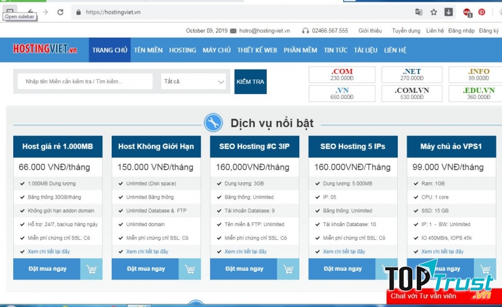The height and width of the screenshot is (307, 502).
Task: Select the .NET 270.000Đ domain box
Action: coord(412,75)
